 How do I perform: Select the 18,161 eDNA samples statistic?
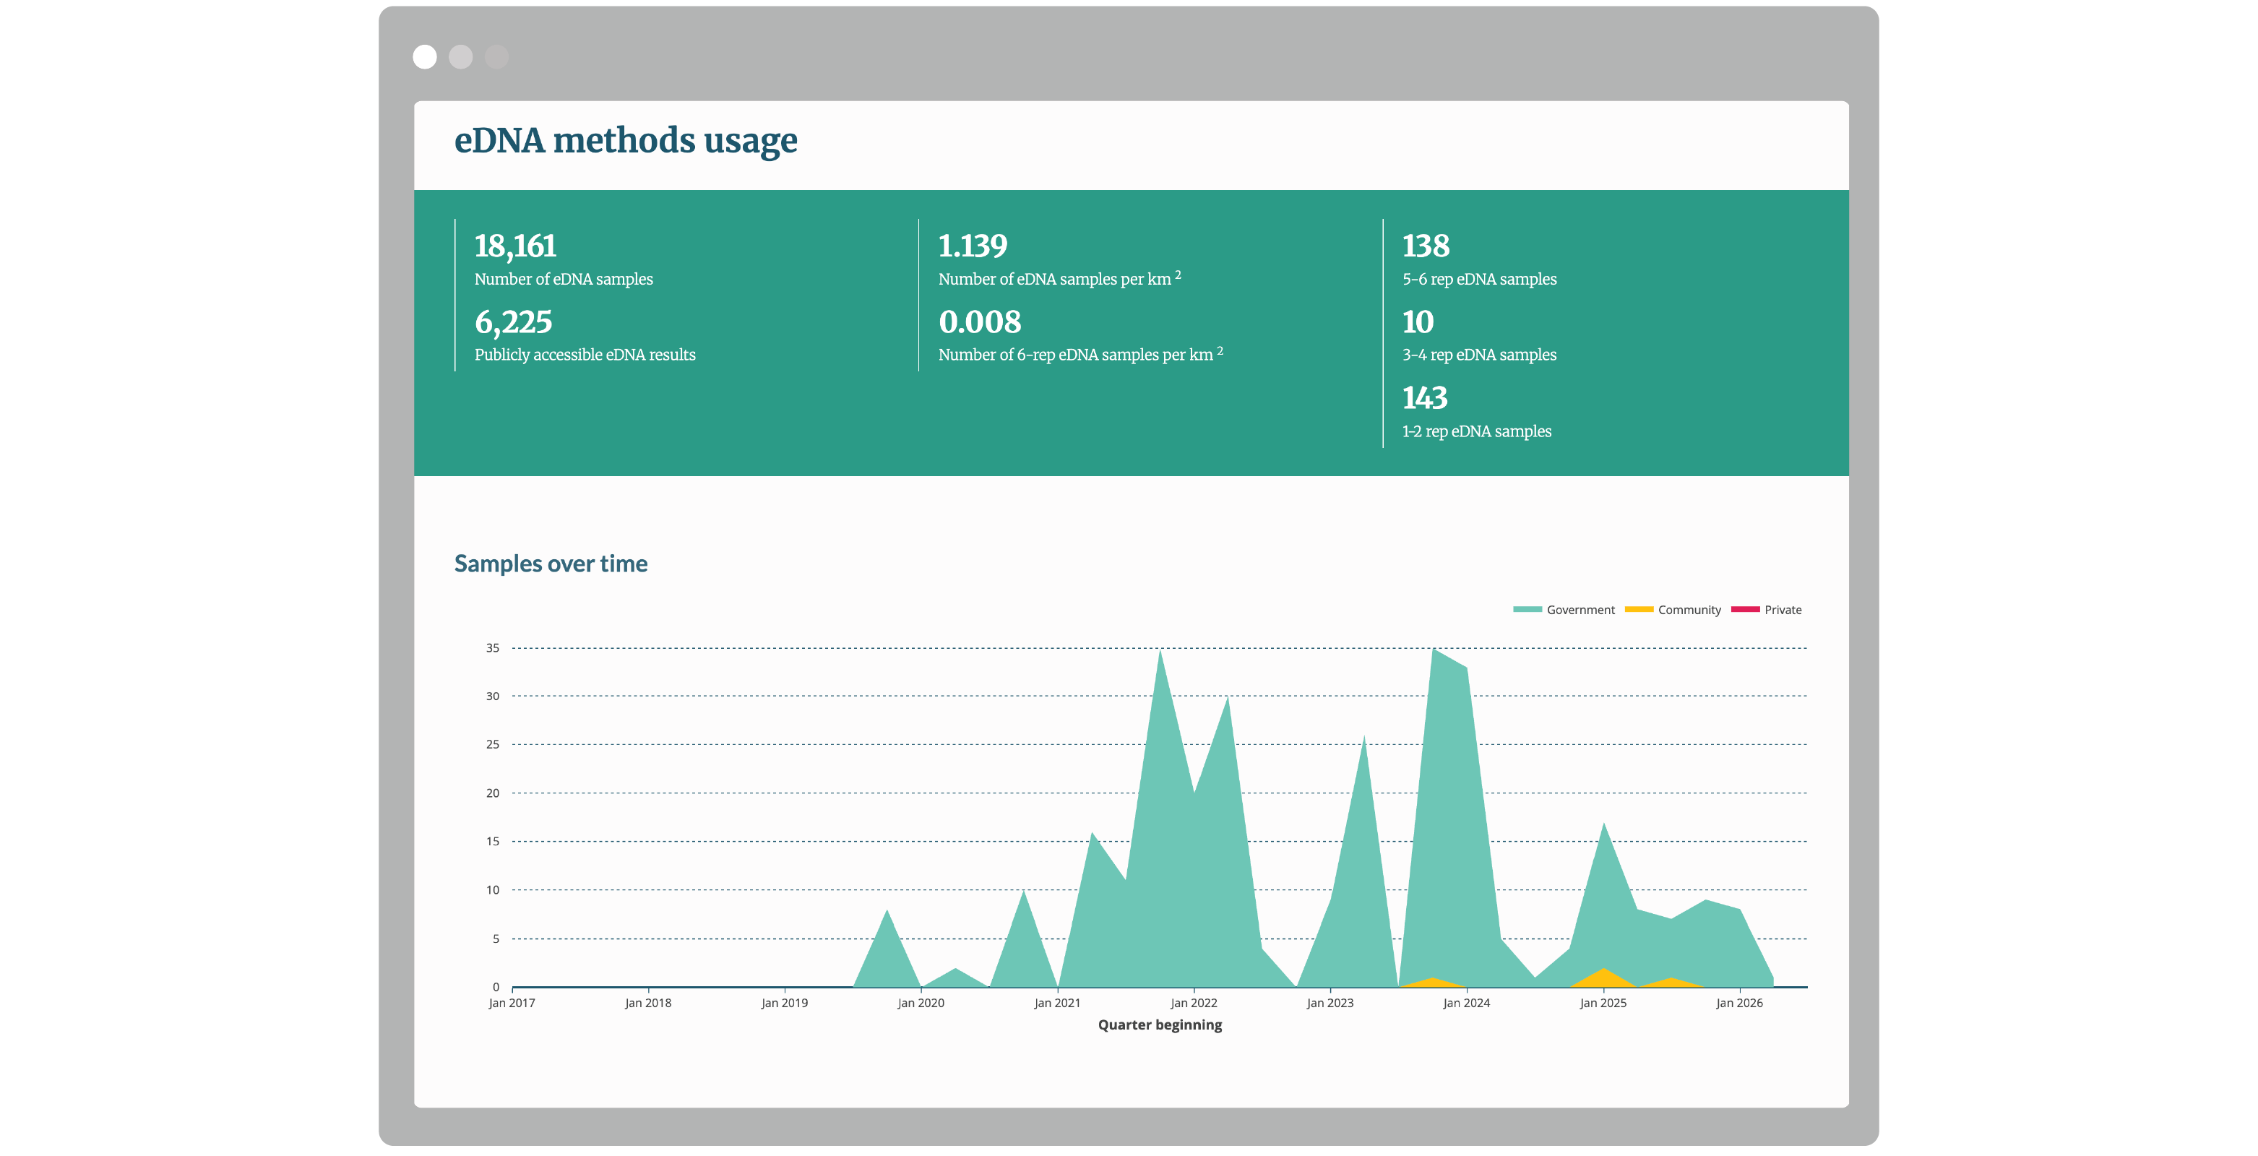515,246
